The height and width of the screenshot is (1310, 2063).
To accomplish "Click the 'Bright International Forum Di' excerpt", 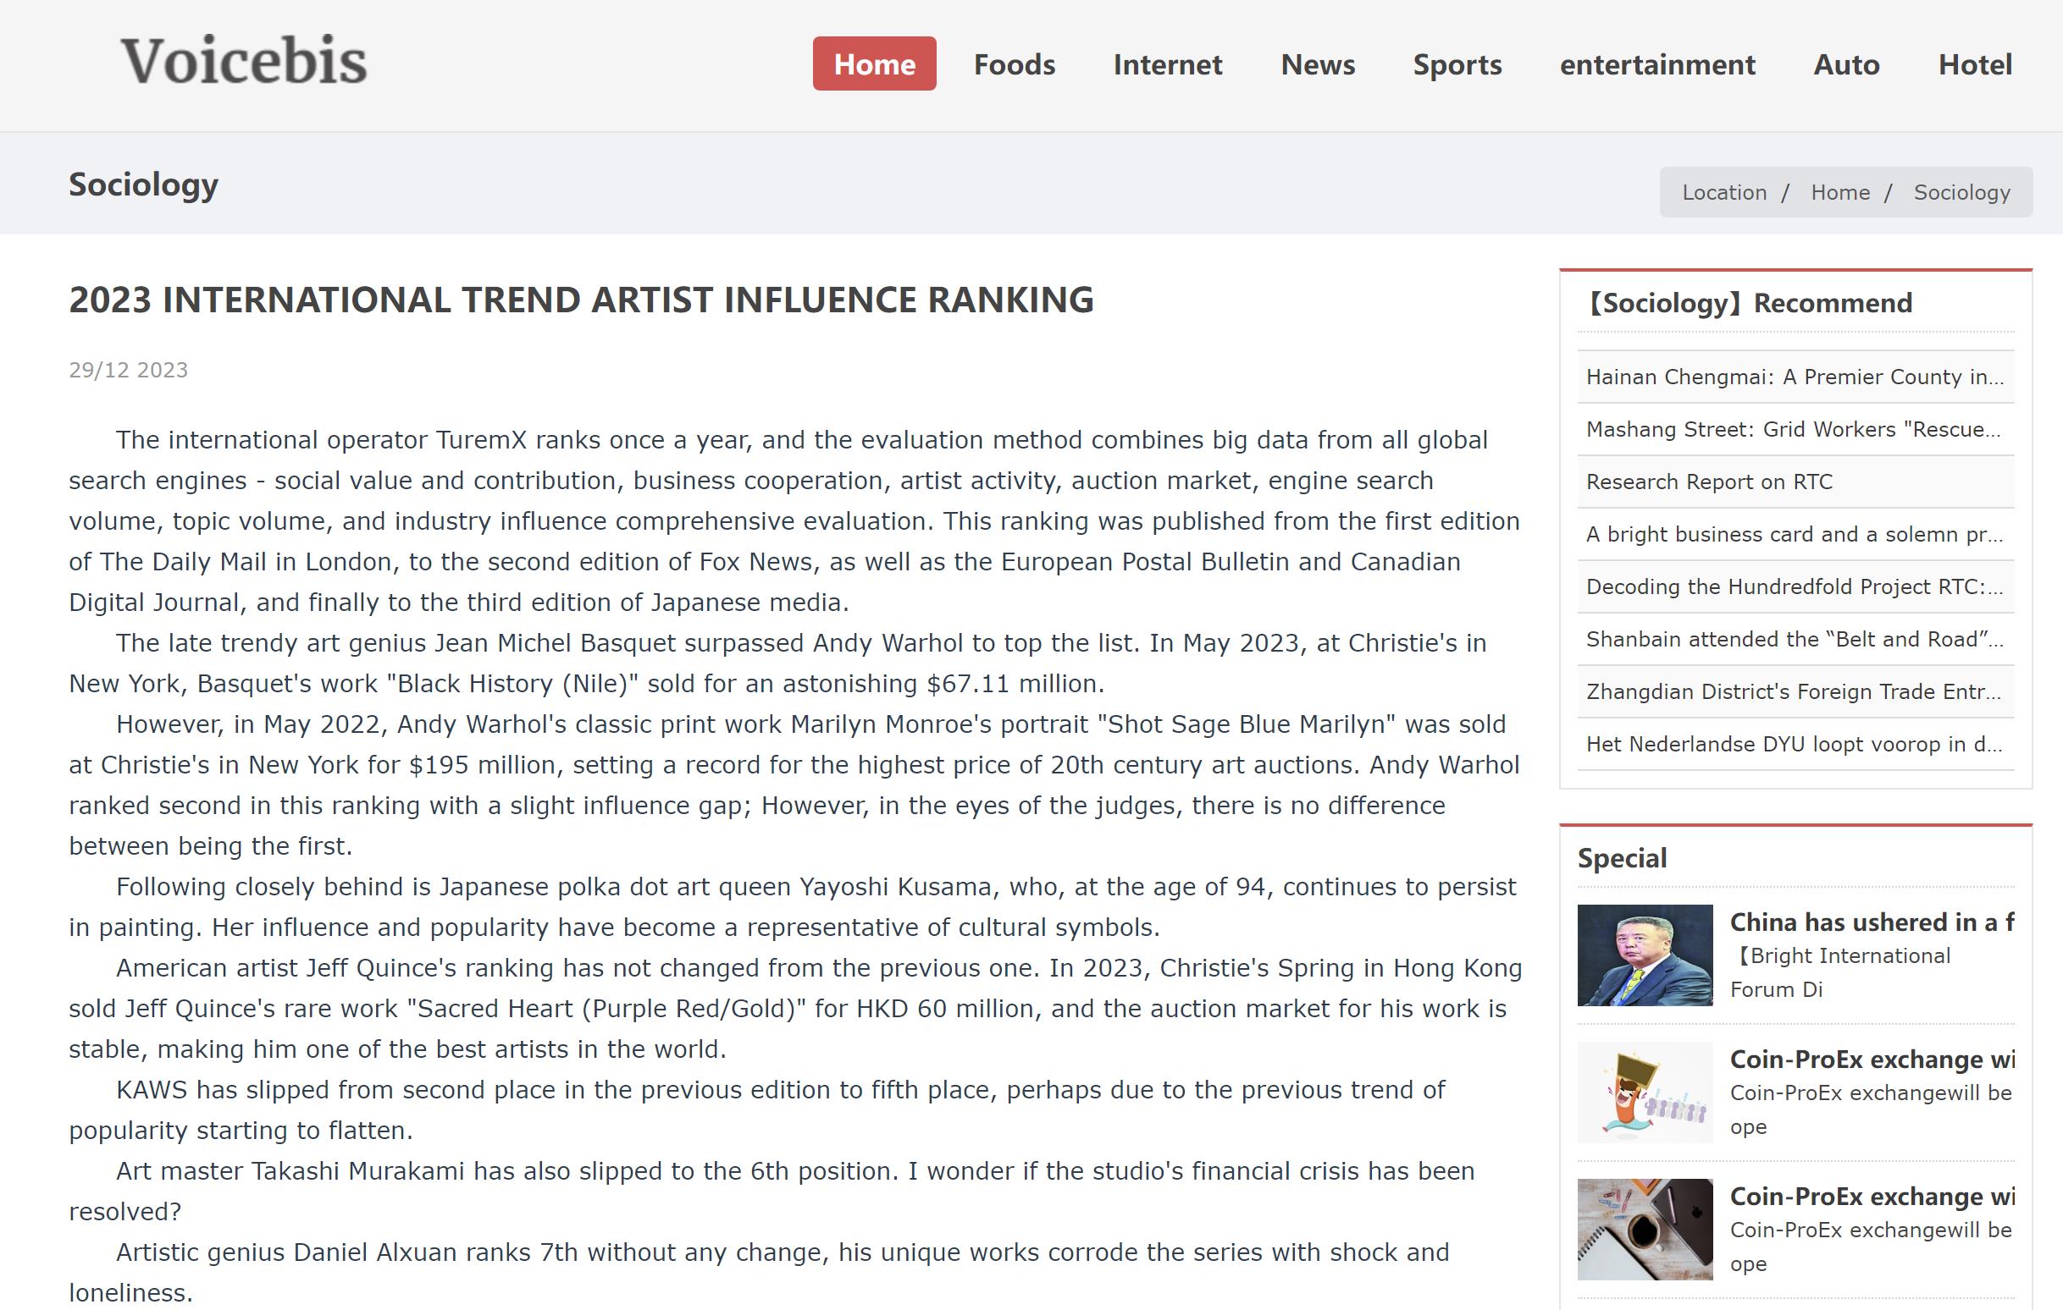I will pos(1842,972).
